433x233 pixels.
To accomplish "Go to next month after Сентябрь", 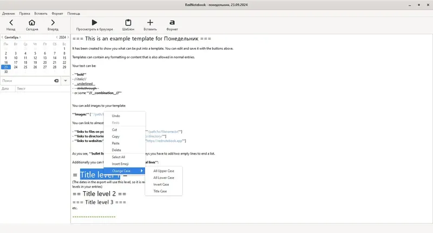I will coord(20,37).
